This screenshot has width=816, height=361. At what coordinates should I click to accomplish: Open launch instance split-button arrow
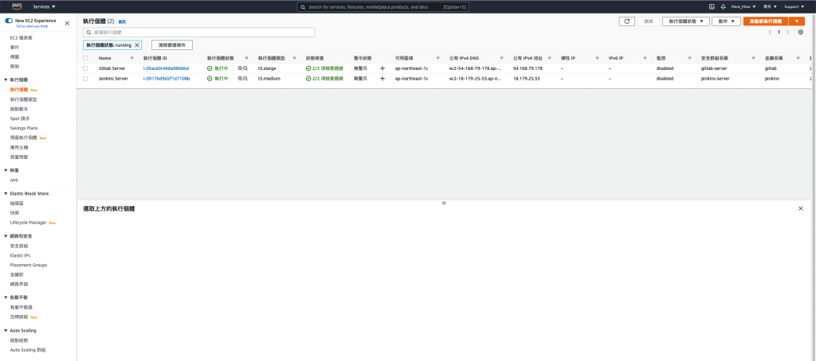pos(796,21)
